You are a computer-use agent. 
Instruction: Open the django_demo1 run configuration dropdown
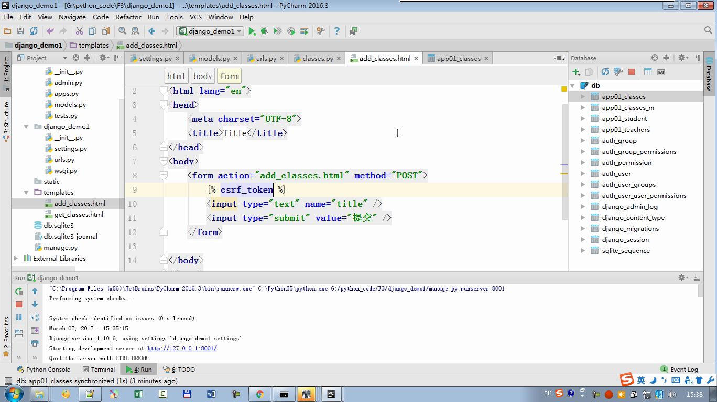(210, 31)
